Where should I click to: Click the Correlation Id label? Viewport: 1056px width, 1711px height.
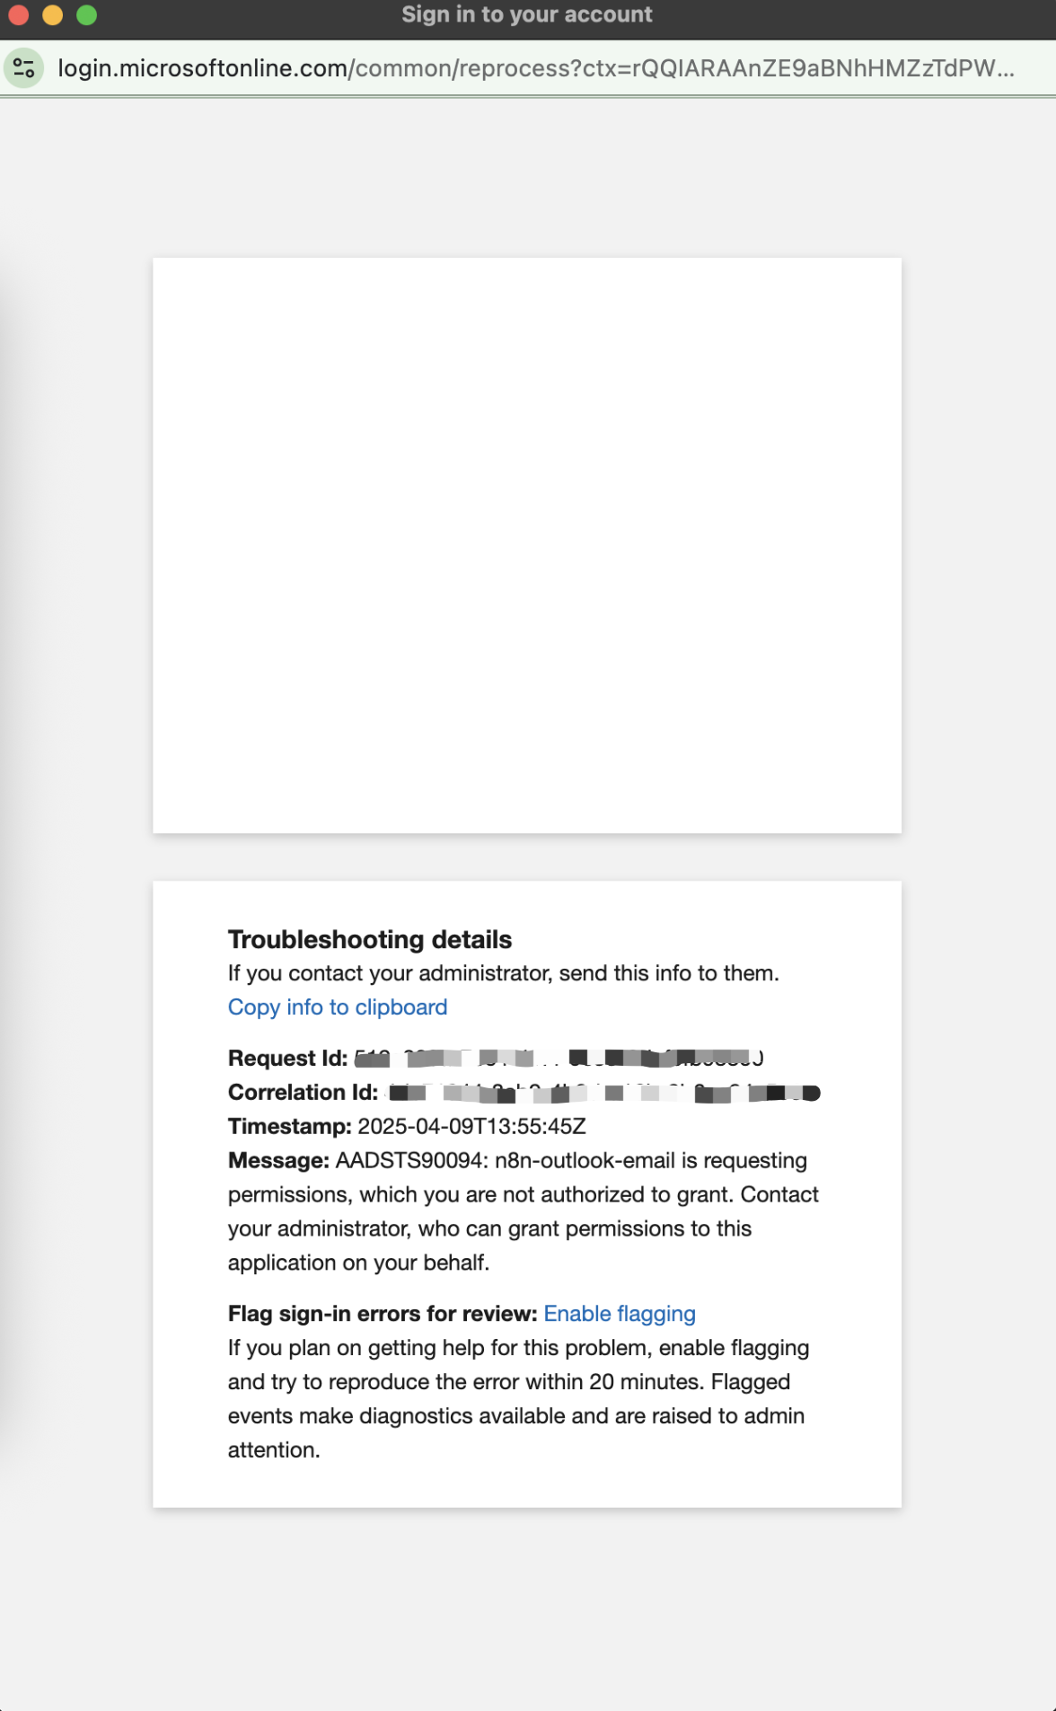[x=303, y=1093]
